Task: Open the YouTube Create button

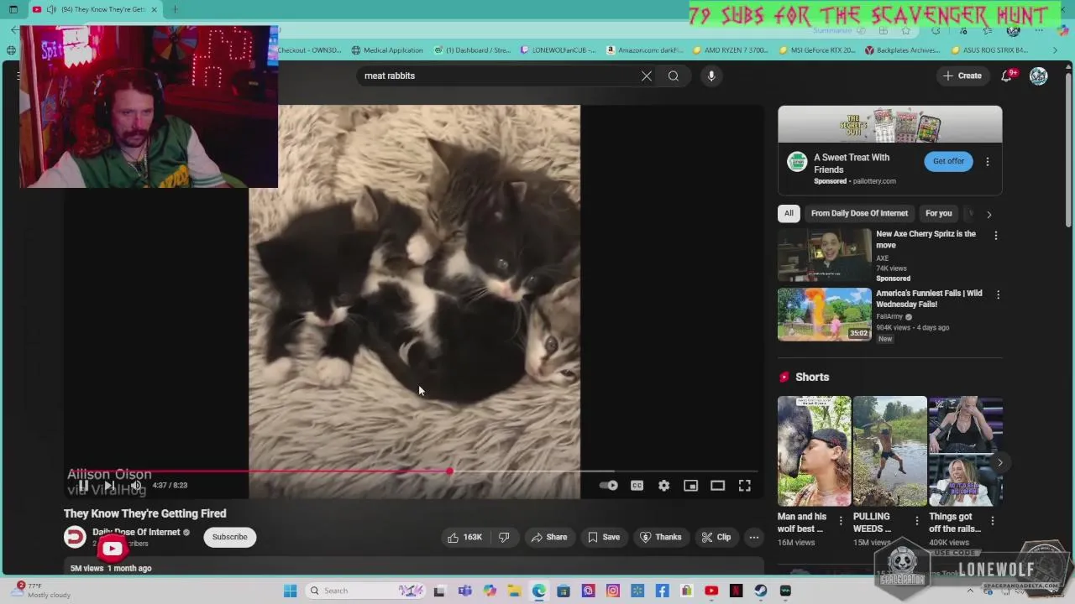Action: tap(962, 75)
